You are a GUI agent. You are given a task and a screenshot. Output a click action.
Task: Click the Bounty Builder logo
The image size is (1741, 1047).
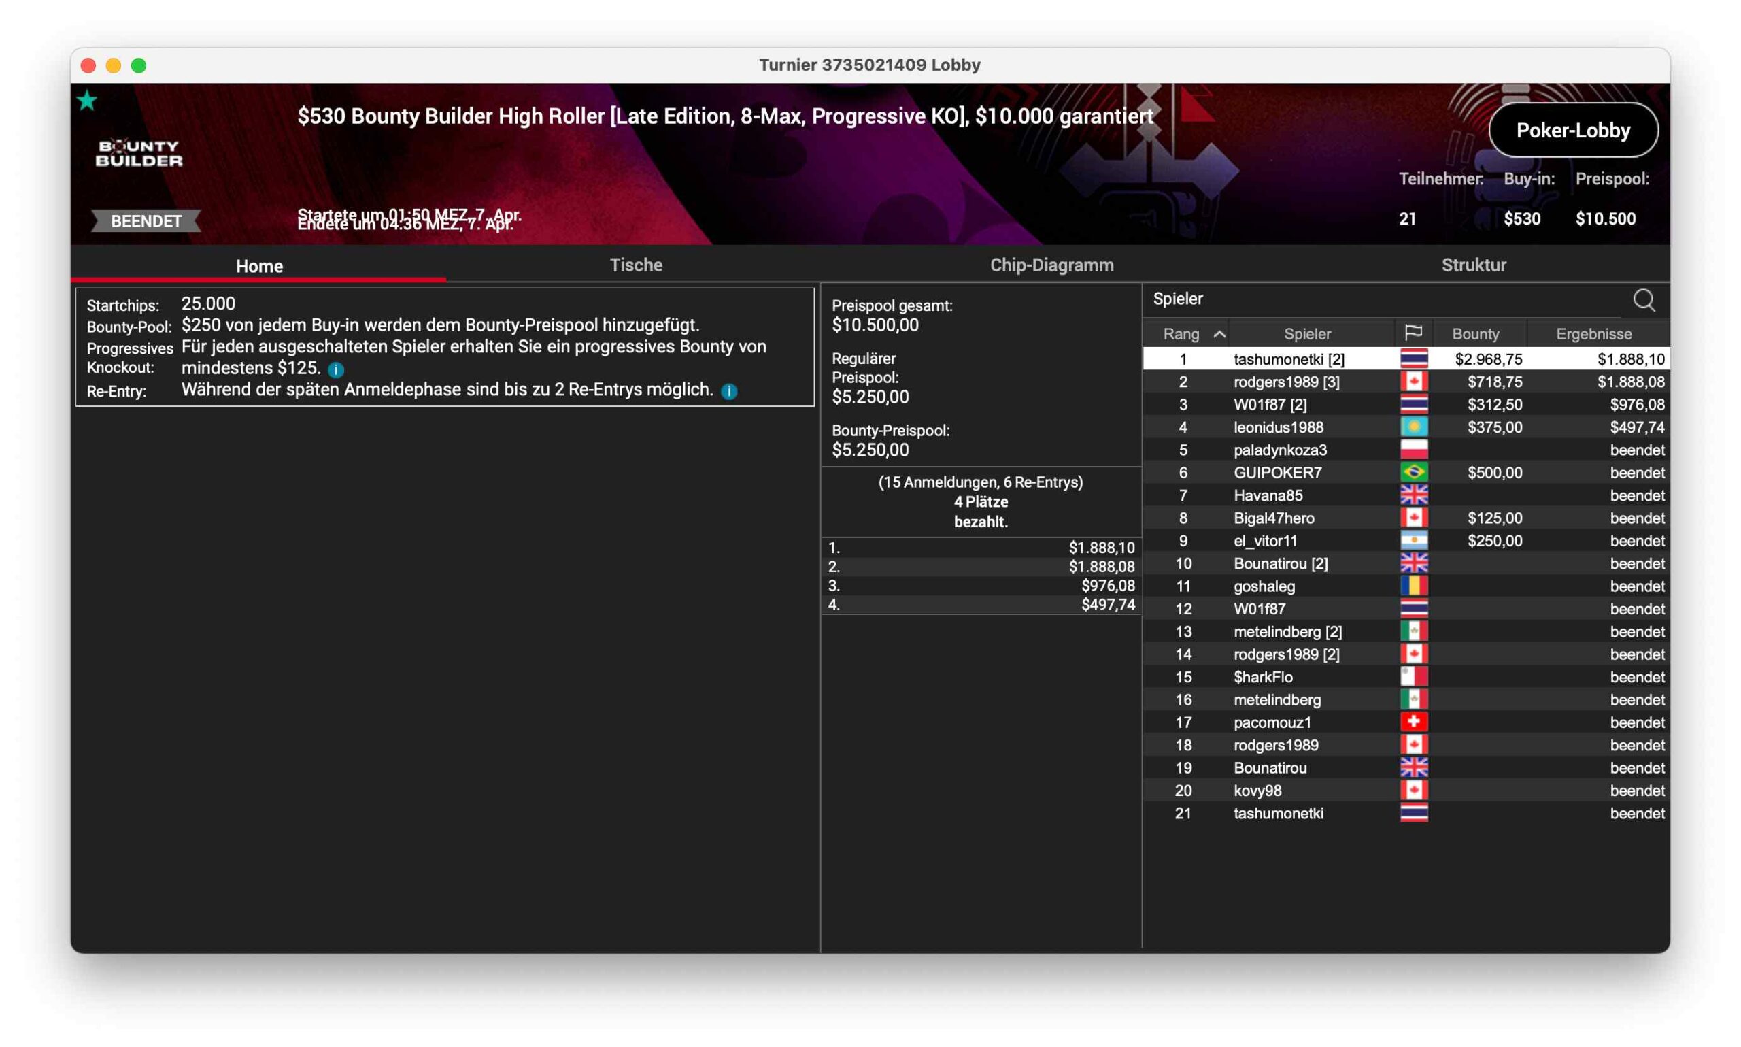[139, 153]
